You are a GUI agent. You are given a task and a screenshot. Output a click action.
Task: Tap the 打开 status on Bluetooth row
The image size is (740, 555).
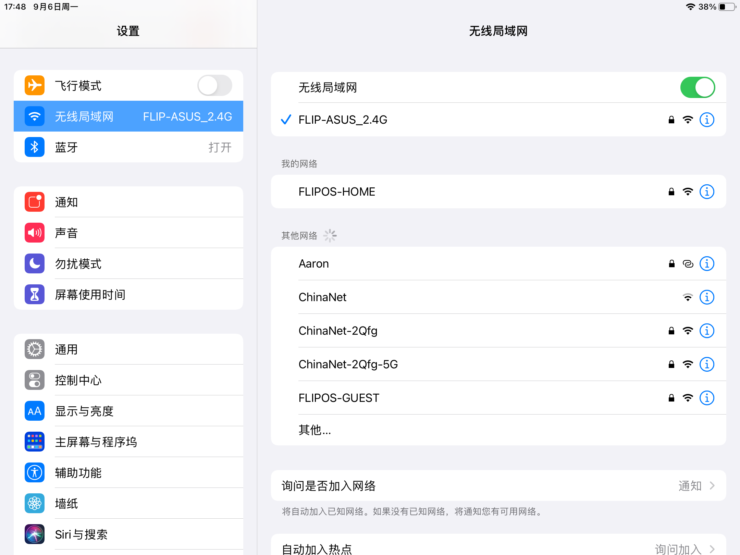220,147
